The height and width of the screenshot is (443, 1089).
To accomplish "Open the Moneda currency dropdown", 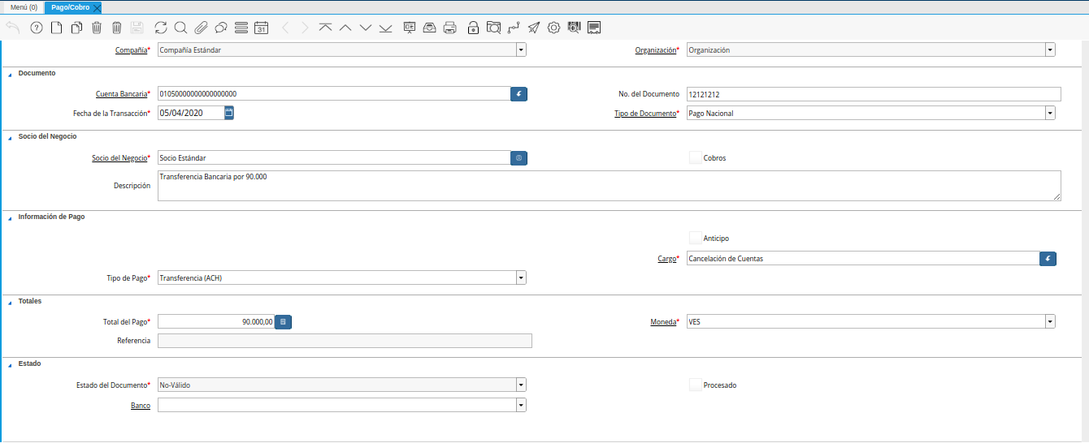I will pyautogui.click(x=1049, y=322).
